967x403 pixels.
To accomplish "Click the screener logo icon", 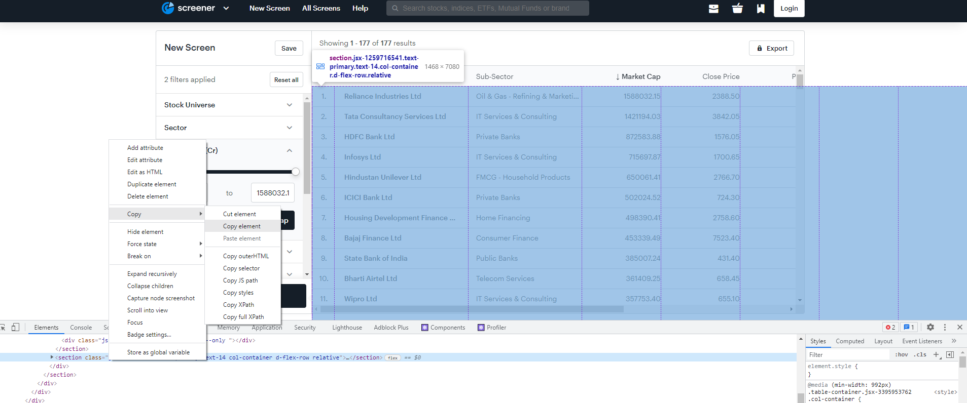I will point(168,8).
